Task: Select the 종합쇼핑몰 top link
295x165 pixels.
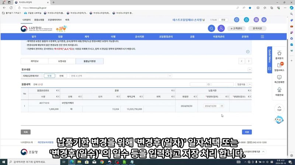Action: (39, 20)
